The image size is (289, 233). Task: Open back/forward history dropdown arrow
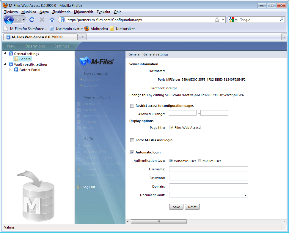tap(23, 20)
